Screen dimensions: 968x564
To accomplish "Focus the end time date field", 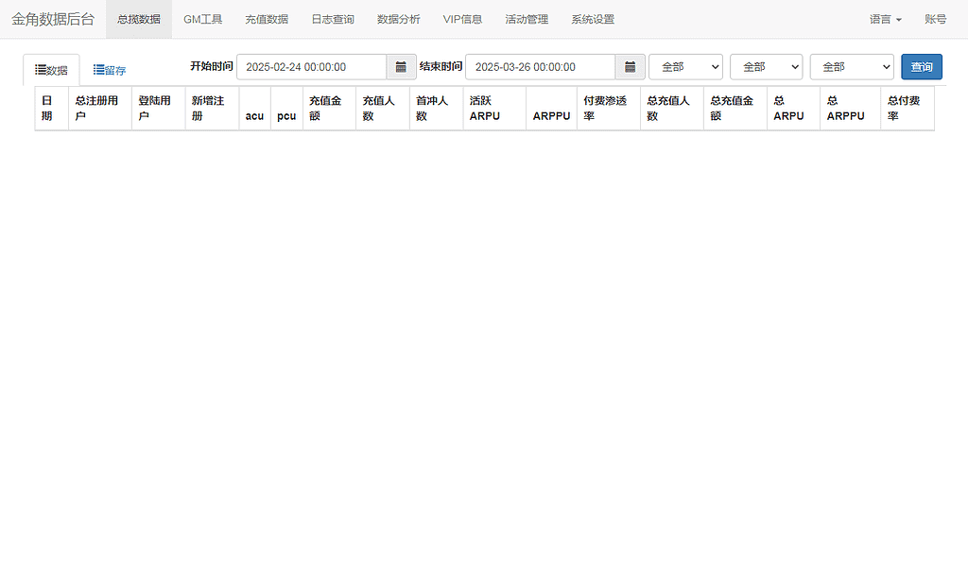I will click(541, 67).
